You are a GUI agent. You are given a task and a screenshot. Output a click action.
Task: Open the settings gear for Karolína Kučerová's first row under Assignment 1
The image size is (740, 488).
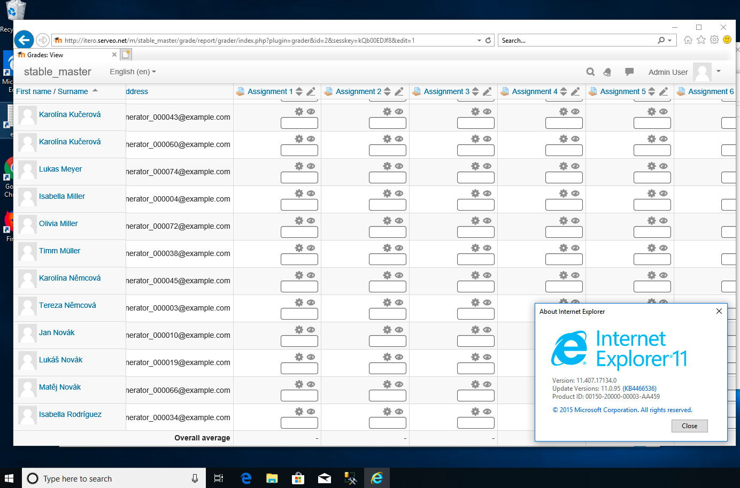[299, 112]
